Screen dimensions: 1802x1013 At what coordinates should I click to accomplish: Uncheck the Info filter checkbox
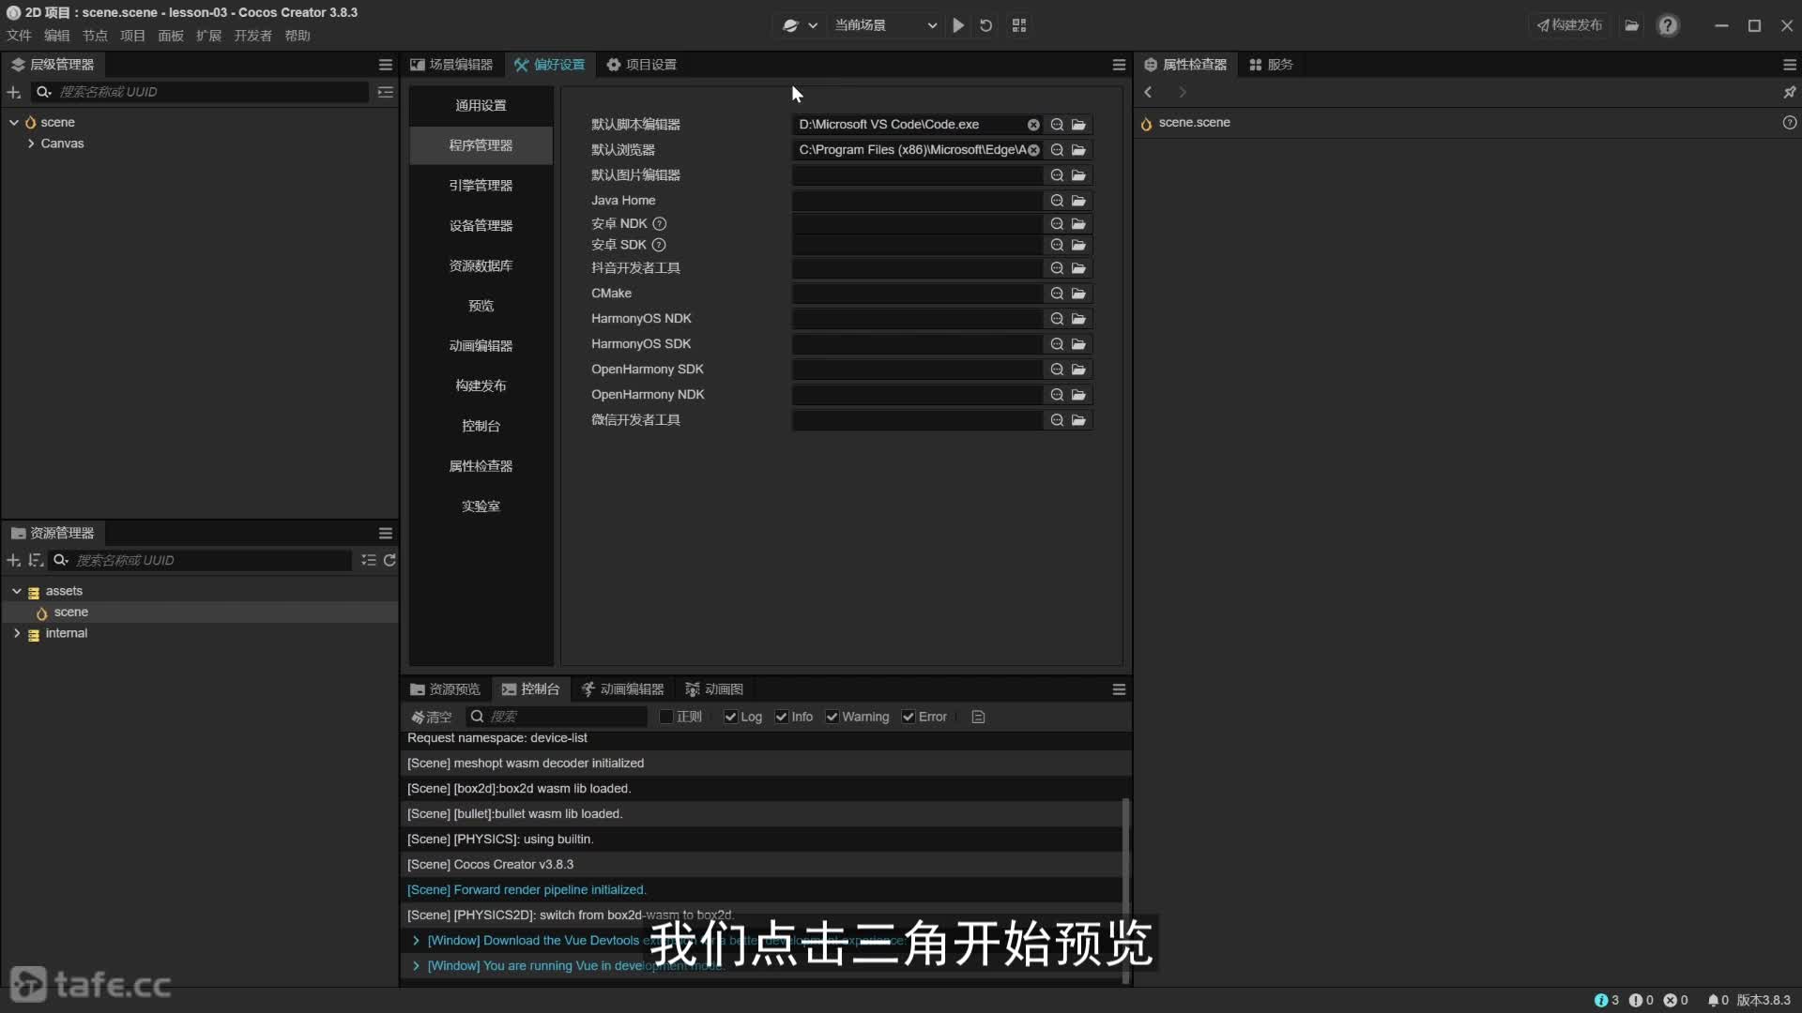pyautogui.click(x=781, y=717)
